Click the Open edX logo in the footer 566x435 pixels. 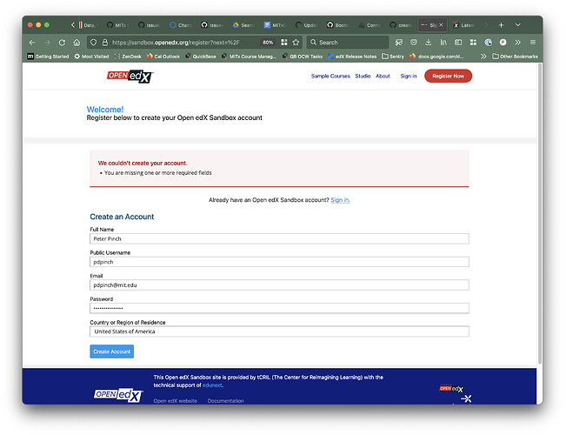(x=118, y=395)
